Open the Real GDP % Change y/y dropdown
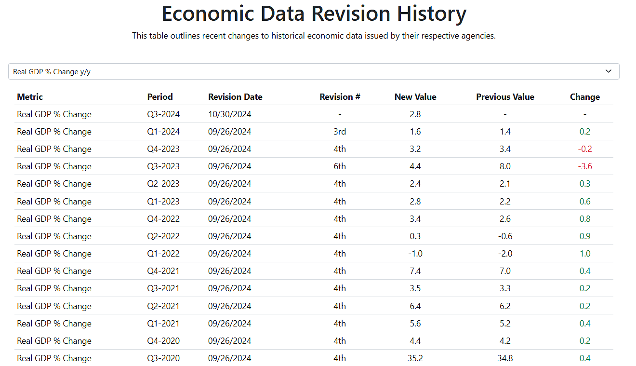The image size is (636, 366). click(314, 71)
